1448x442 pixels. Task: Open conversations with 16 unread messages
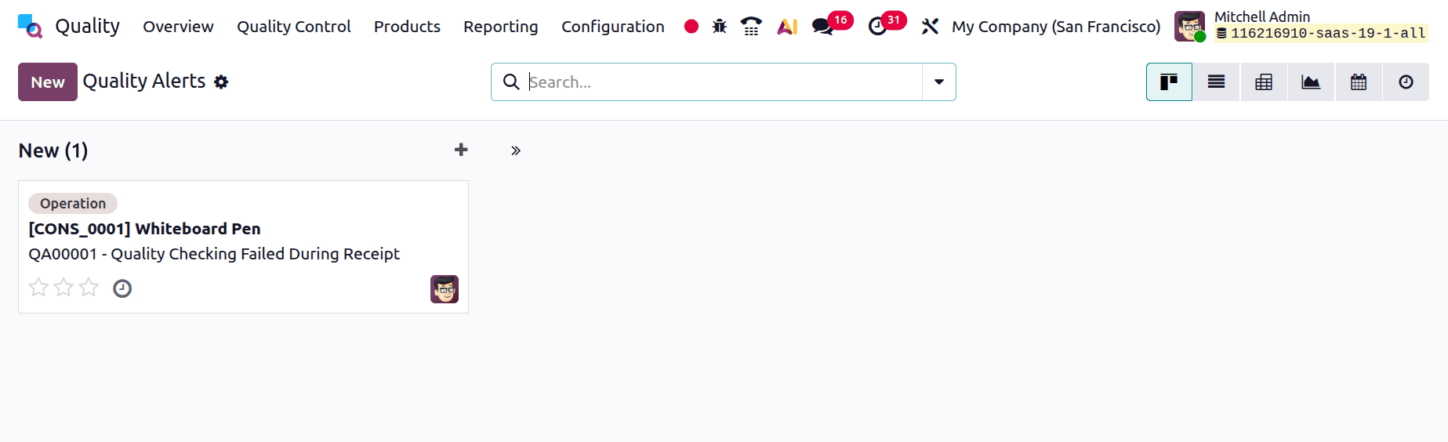coord(832,24)
